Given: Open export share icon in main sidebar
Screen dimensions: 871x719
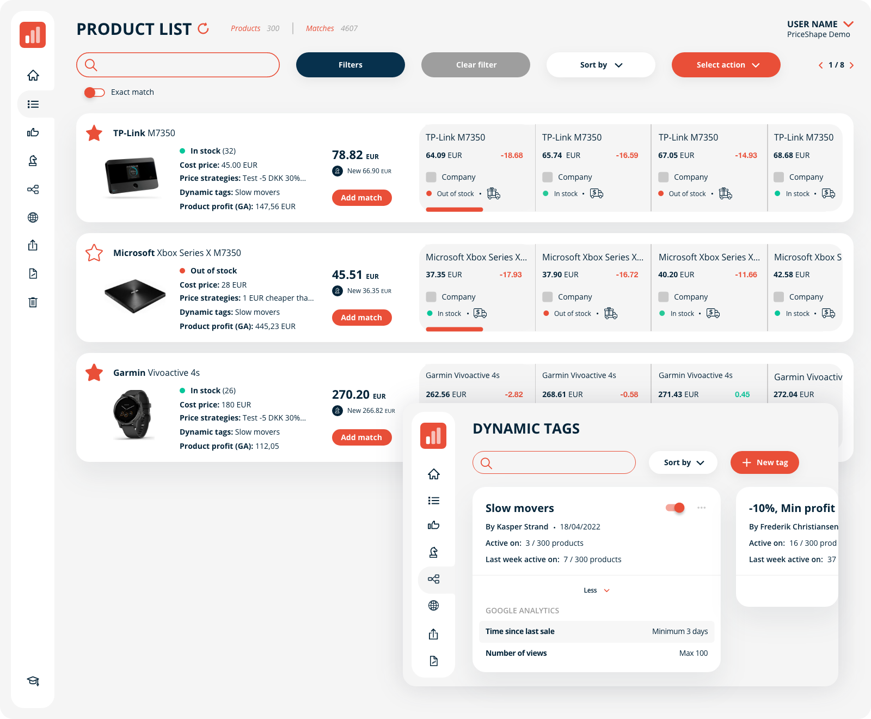Looking at the screenshot, I should (x=33, y=245).
